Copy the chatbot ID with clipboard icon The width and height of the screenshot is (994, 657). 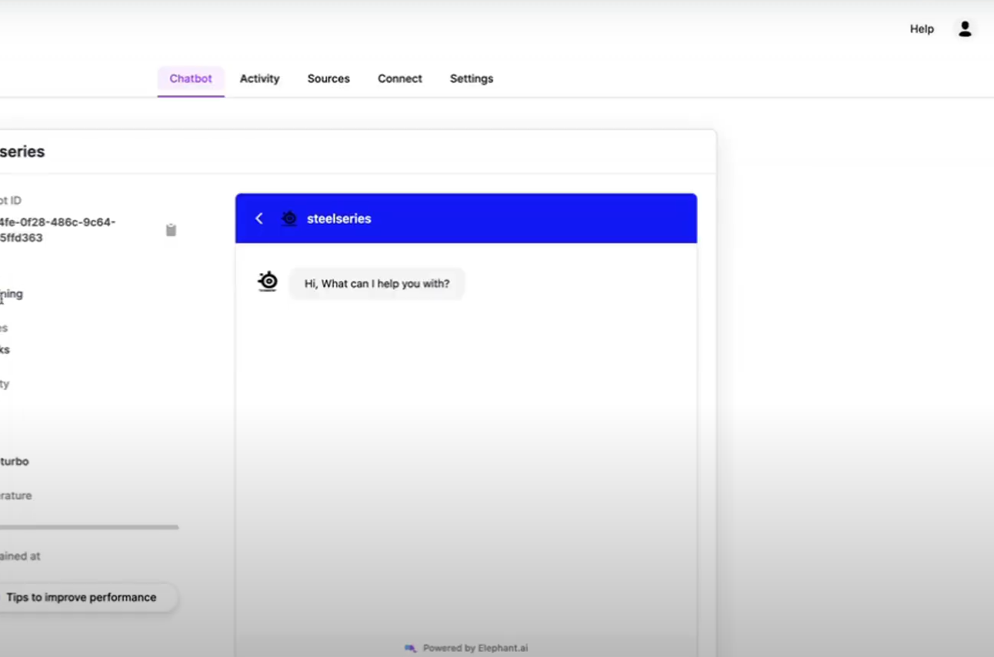171,230
